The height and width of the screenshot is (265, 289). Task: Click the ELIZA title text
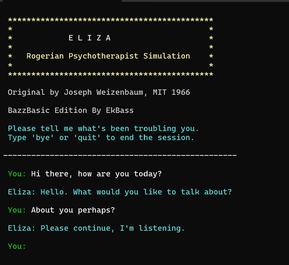coord(90,38)
